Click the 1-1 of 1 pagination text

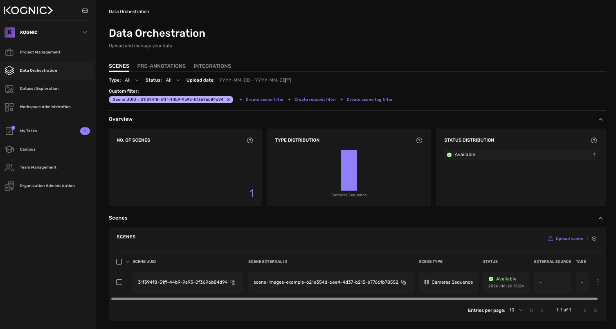(x=564, y=310)
